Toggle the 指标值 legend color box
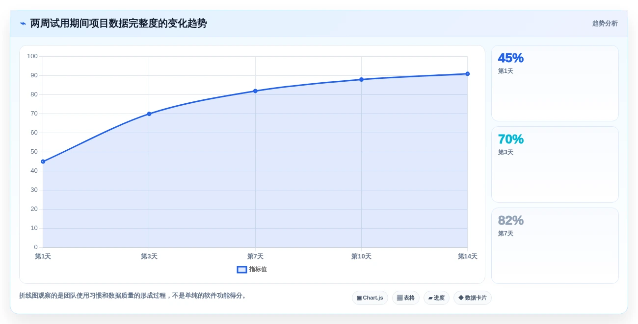The width and height of the screenshot is (638, 324). coord(241,270)
